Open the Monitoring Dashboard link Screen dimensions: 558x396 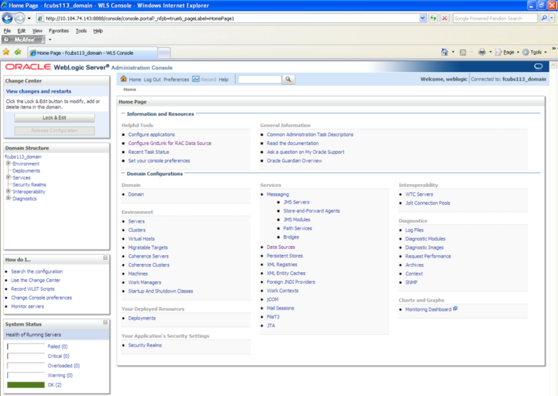428,309
